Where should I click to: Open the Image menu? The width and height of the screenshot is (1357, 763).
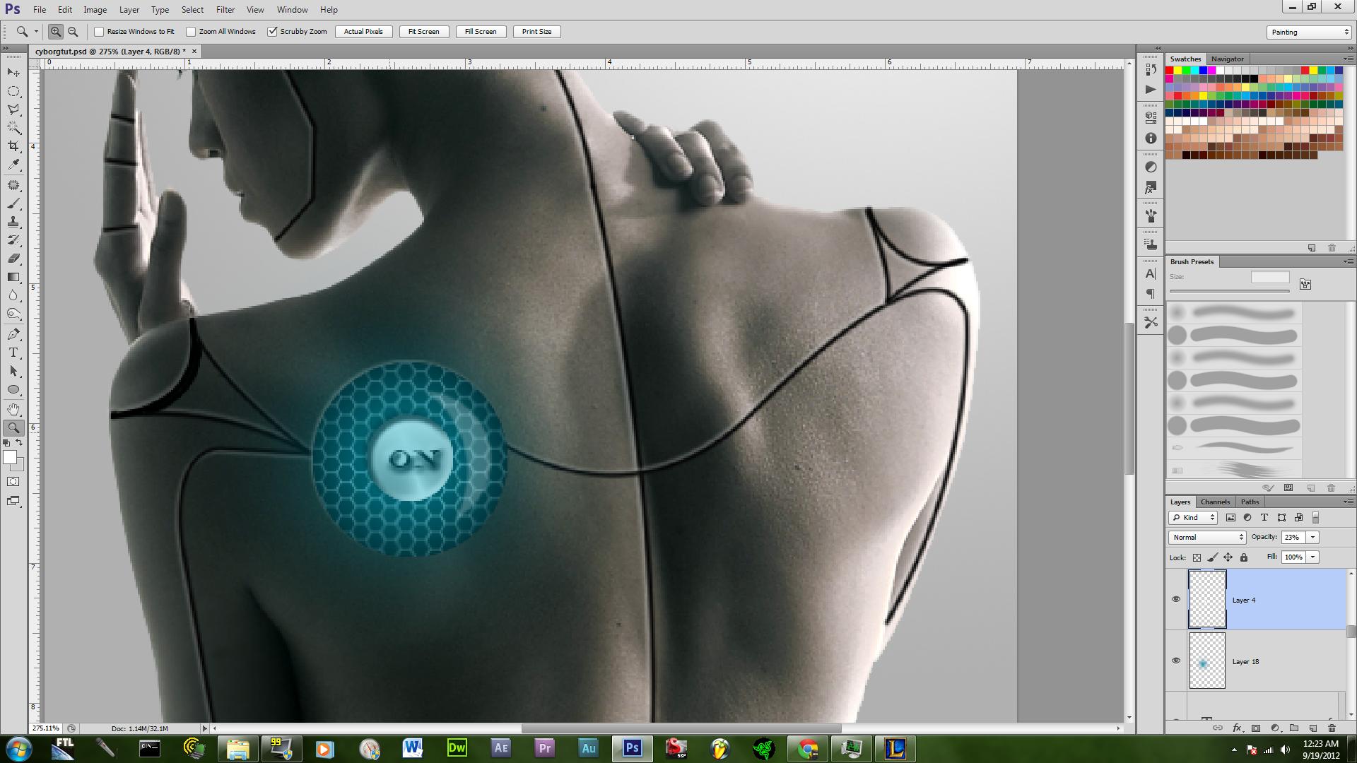point(95,10)
